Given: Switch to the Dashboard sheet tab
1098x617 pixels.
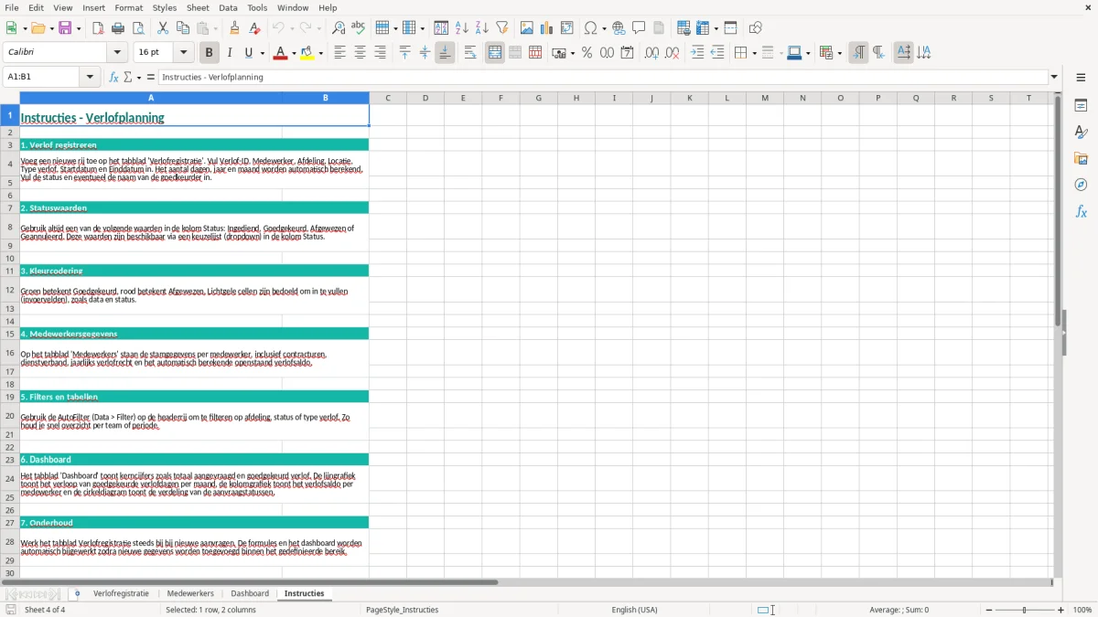Looking at the screenshot, I should (x=250, y=593).
